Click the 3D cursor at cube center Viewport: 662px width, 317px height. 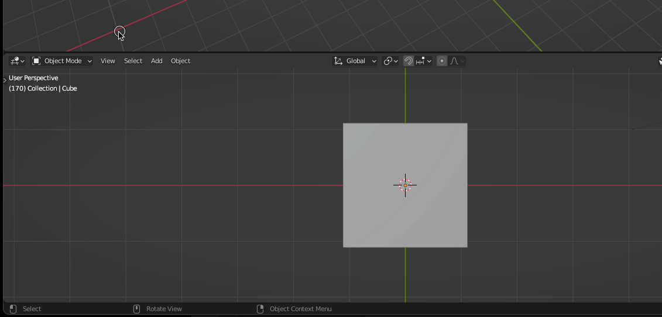coord(405,185)
